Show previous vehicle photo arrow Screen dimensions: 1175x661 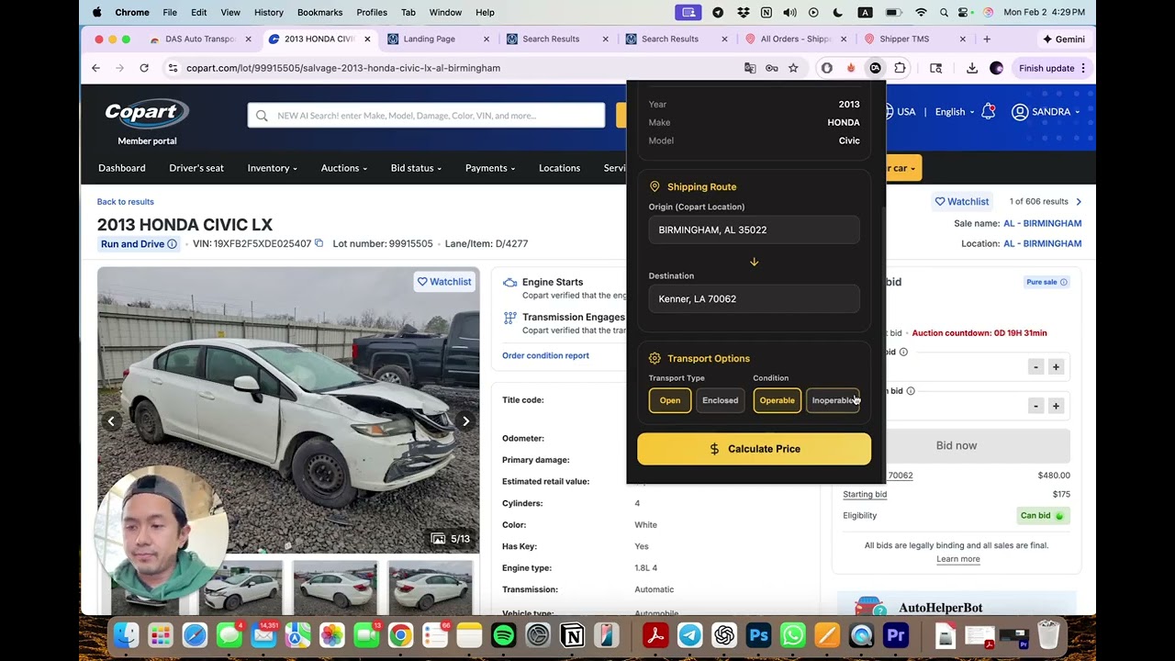[111, 421]
